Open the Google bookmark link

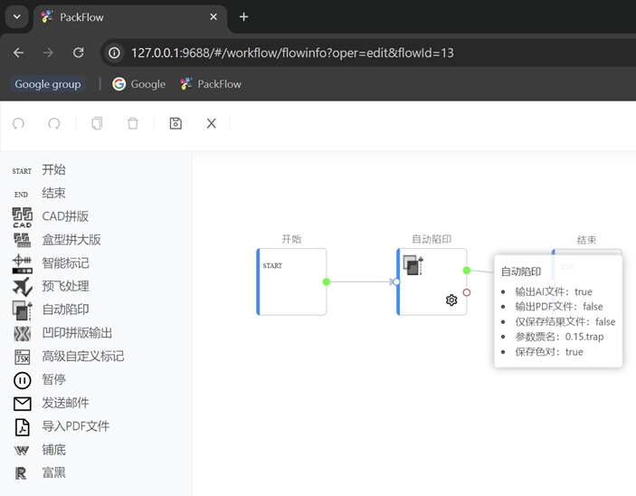(138, 84)
